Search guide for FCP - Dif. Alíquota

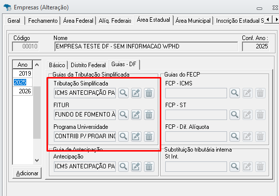click(x=234, y=137)
